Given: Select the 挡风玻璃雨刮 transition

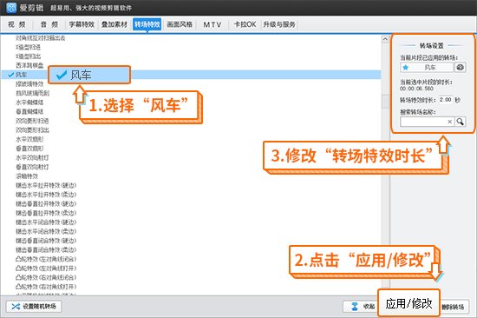Looking at the screenshot, I should tap(32, 93).
